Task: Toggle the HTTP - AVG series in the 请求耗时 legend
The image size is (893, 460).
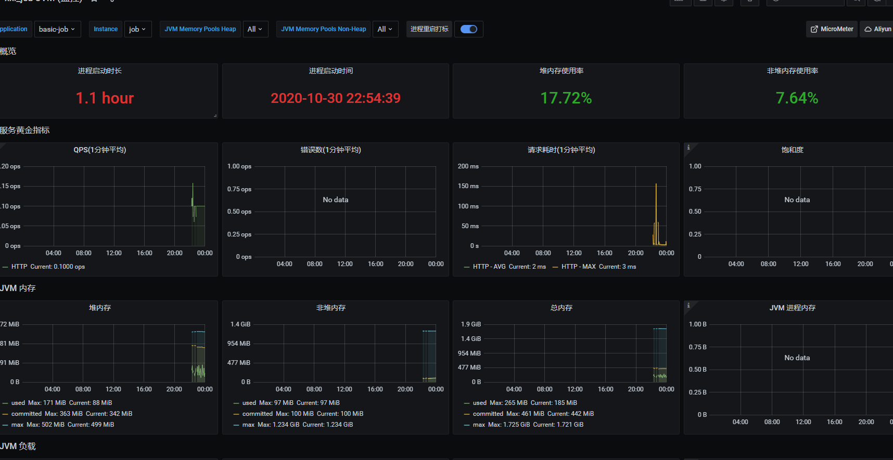Action: click(489, 267)
